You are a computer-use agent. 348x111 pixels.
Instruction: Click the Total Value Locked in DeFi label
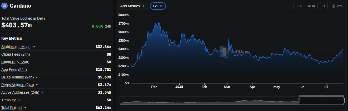[x=23, y=18]
